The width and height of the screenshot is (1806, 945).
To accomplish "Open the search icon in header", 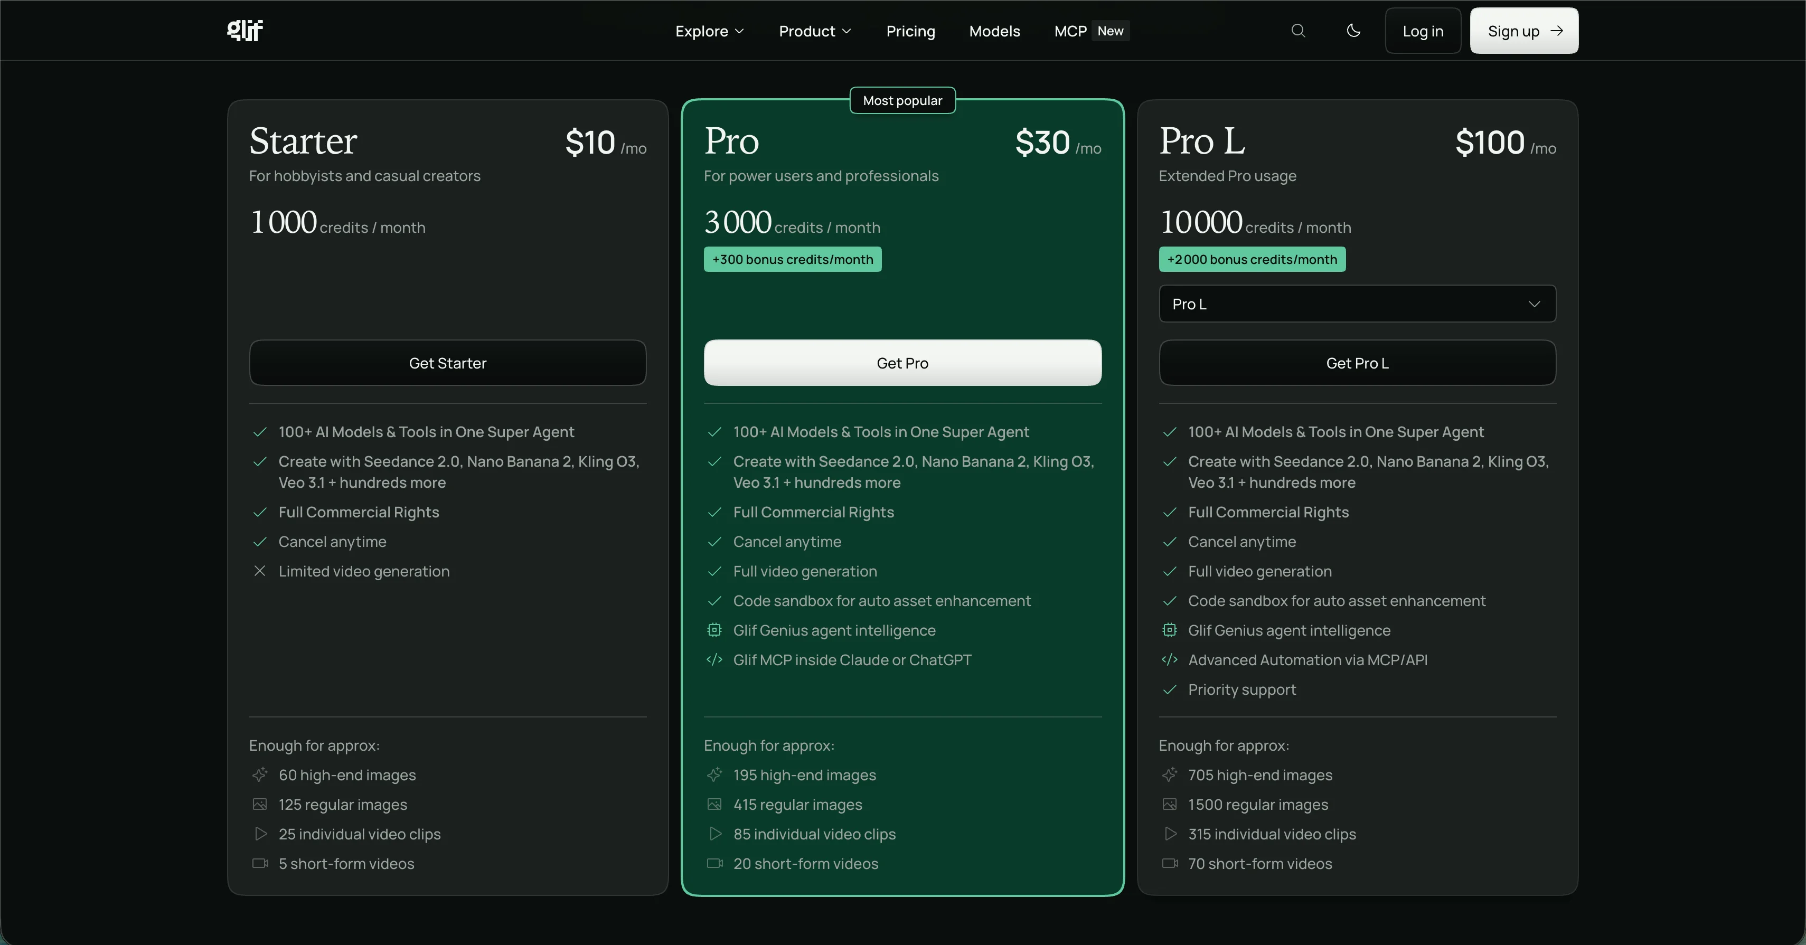I will (1299, 30).
